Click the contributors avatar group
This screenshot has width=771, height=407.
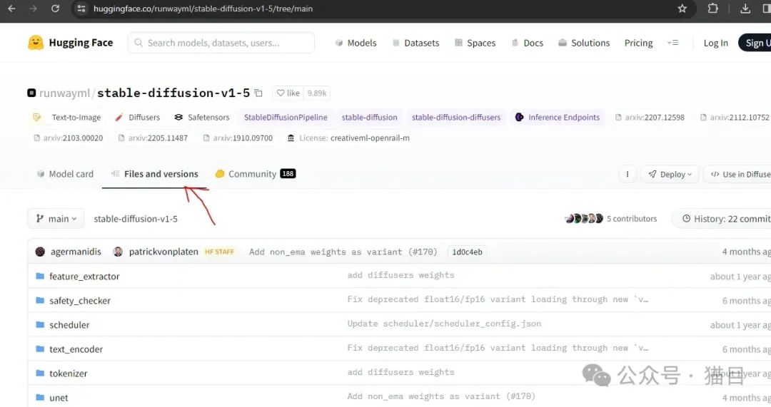[x=584, y=219]
